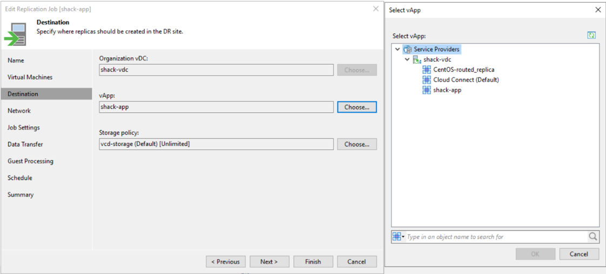Close the Select vApp dialog

pos(598,10)
